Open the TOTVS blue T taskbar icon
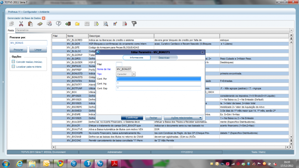Viewport: 299px width, 168px height. point(87,164)
